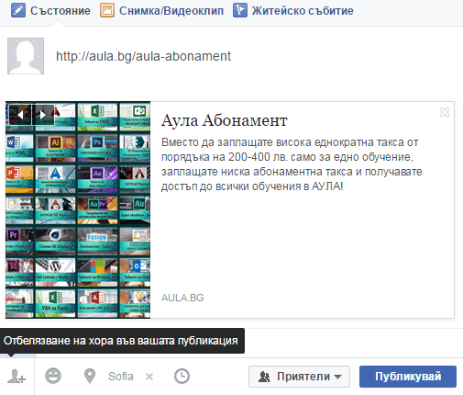463x395 pixels.
Task: Open the Житейско събитие tab
Action: pyautogui.click(x=293, y=11)
